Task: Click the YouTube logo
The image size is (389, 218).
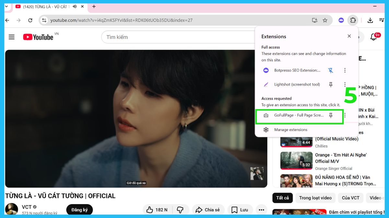Action: point(38,37)
